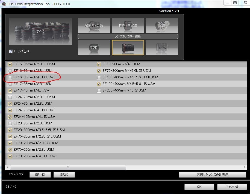Choose the EF-S lens category
Viewport: 250px width, 194px height.
coord(162,48)
